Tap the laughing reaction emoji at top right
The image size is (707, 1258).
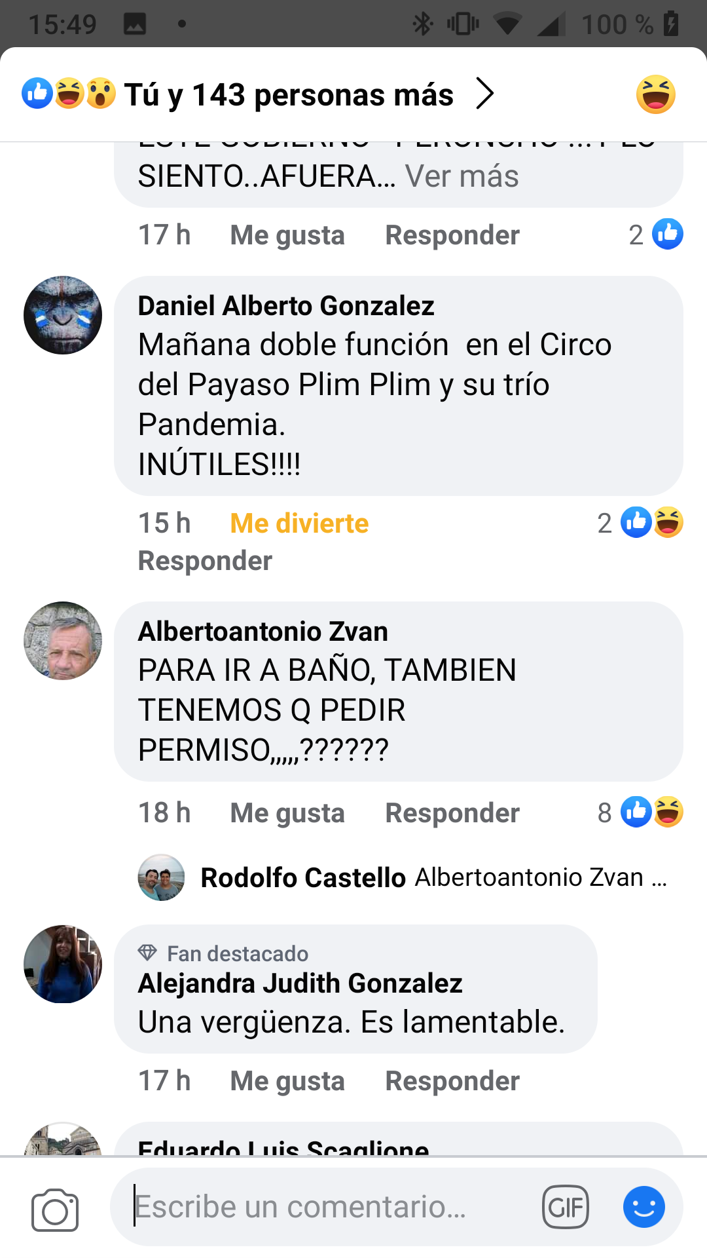655,94
